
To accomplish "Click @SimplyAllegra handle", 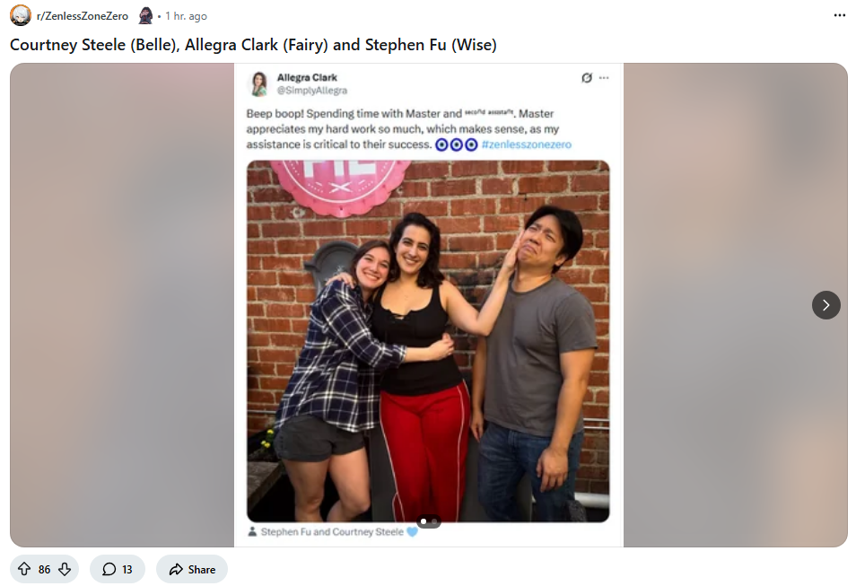I will pyautogui.click(x=311, y=90).
